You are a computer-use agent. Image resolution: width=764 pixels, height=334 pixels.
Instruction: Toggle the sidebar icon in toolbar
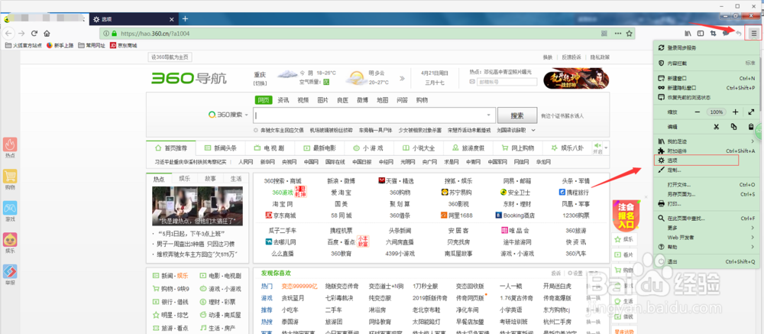pyautogui.click(x=701, y=33)
